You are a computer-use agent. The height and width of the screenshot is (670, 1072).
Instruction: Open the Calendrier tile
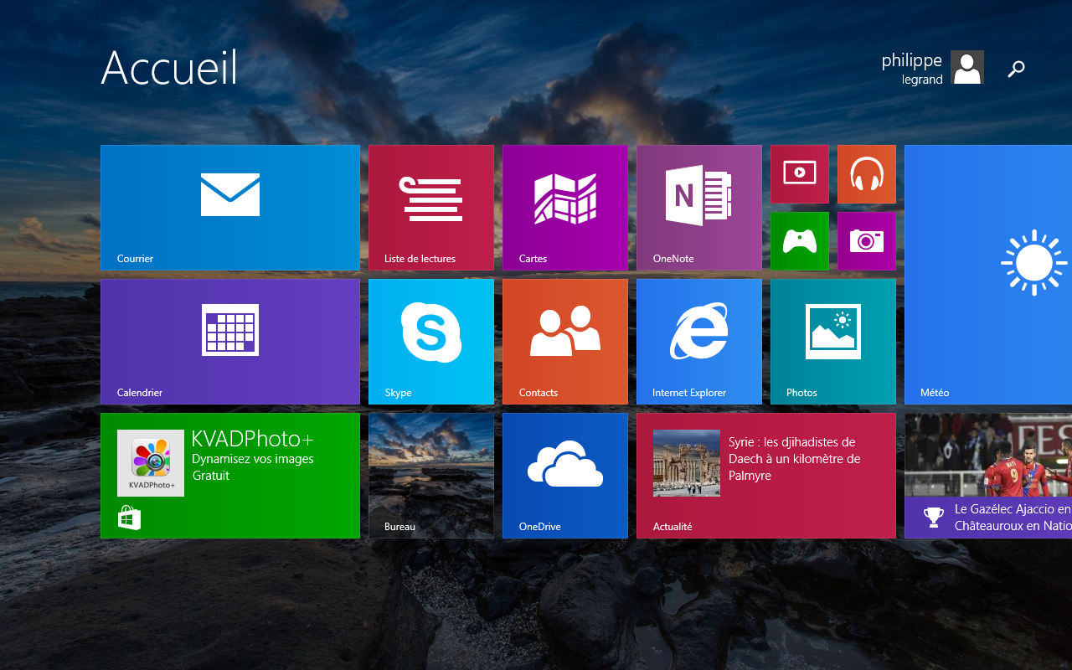(x=230, y=342)
